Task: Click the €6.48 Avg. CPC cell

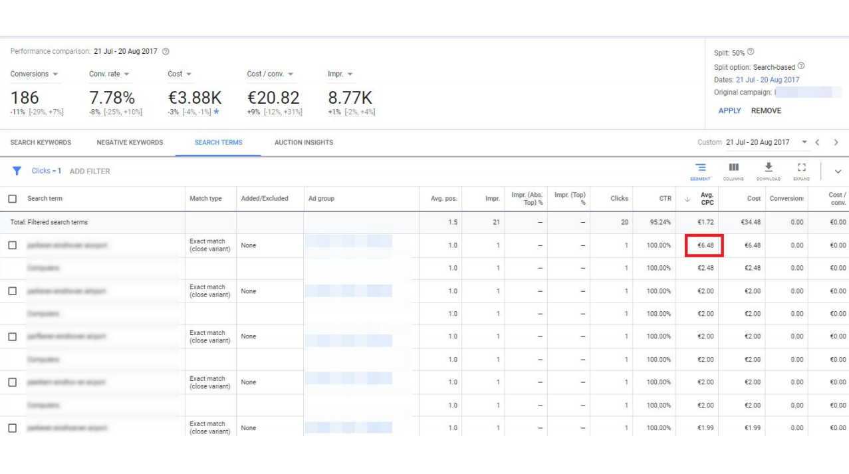Action: tap(705, 245)
